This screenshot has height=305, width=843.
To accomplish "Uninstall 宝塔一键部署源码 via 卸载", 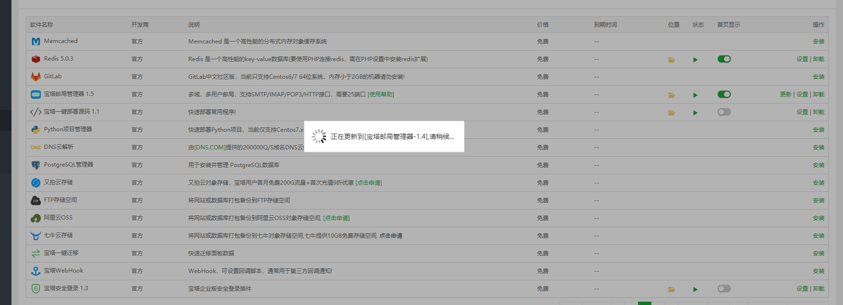I will [819, 112].
